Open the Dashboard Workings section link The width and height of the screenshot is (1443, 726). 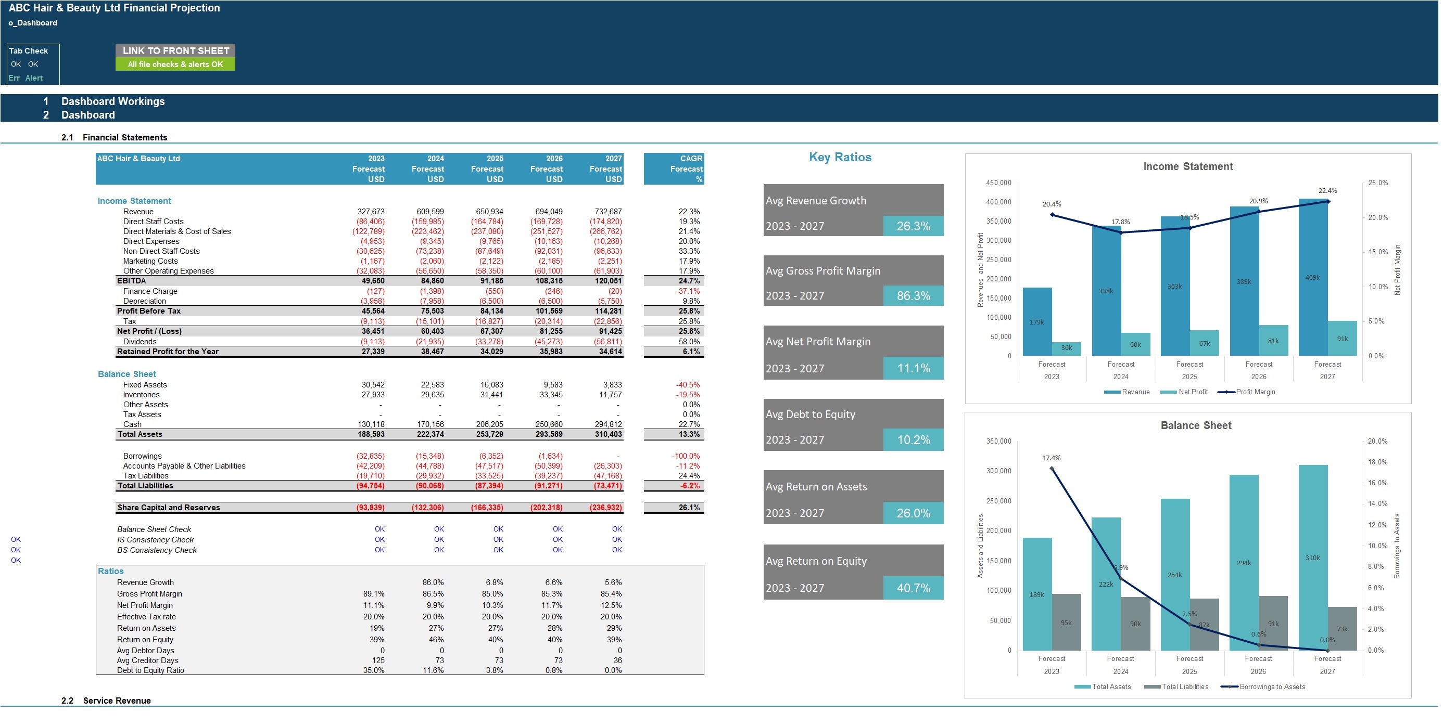112,101
